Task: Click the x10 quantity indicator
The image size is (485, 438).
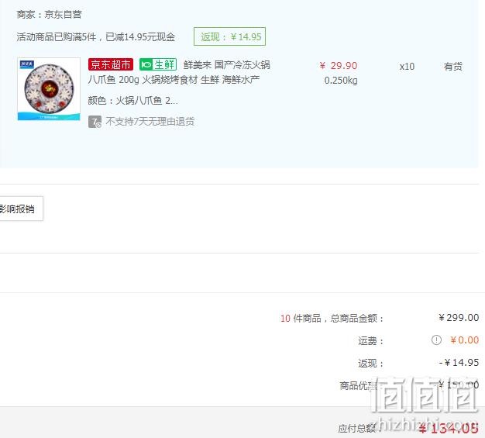Action: [407, 67]
